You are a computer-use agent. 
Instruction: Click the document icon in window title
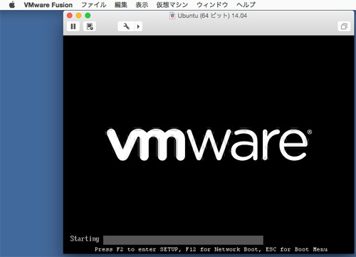[x=172, y=16]
